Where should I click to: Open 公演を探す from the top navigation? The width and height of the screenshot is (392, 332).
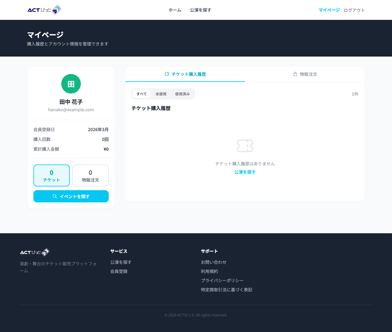(x=200, y=10)
